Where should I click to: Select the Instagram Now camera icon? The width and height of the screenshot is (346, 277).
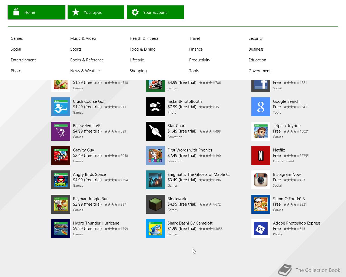pyautogui.click(x=261, y=180)
